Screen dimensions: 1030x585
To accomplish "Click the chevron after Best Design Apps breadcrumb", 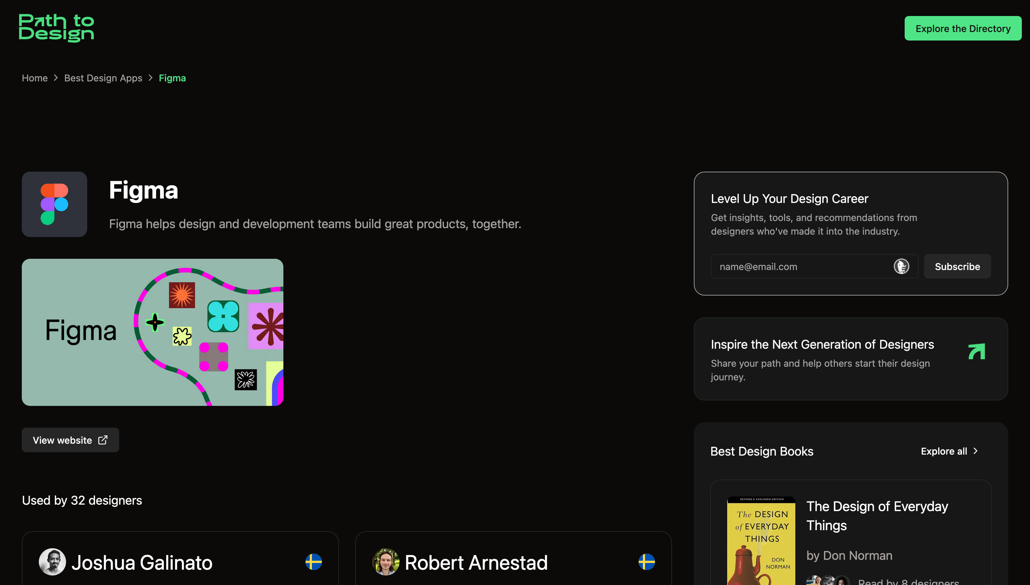I will [150, 78].
